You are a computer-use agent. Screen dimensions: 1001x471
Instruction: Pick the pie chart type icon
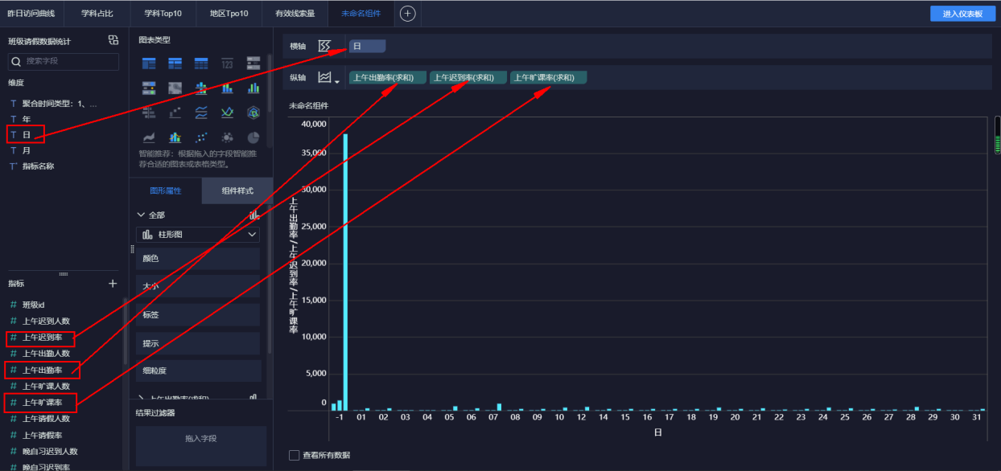tap(253, 137)
